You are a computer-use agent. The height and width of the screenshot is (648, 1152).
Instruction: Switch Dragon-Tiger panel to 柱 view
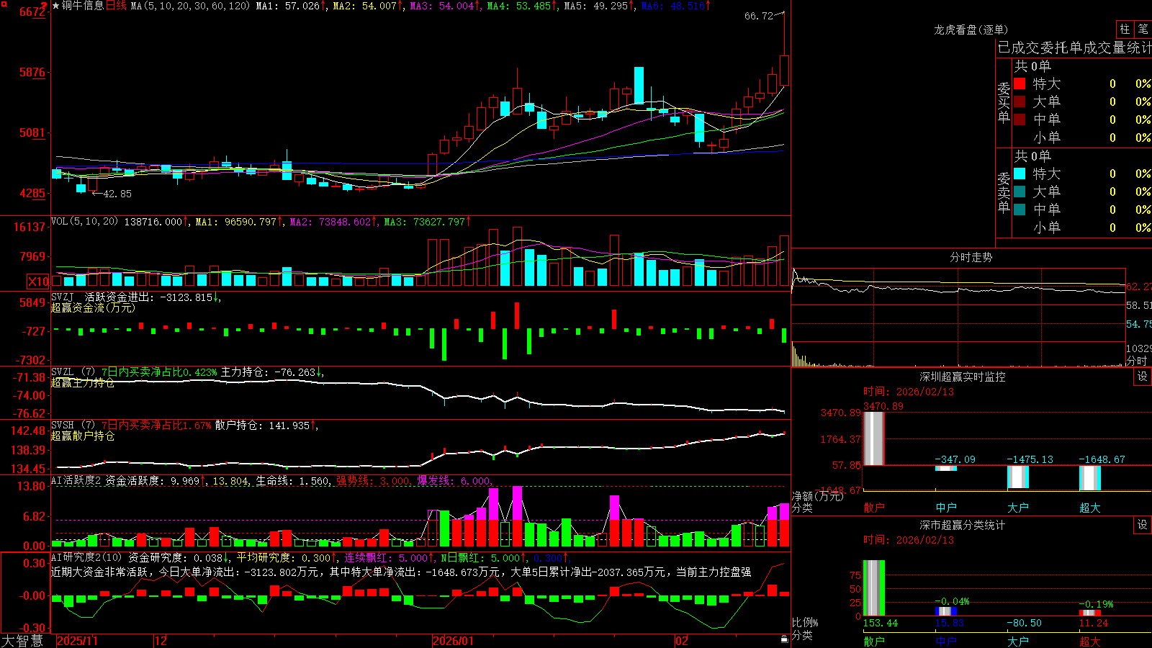[x=1125, y=29]
